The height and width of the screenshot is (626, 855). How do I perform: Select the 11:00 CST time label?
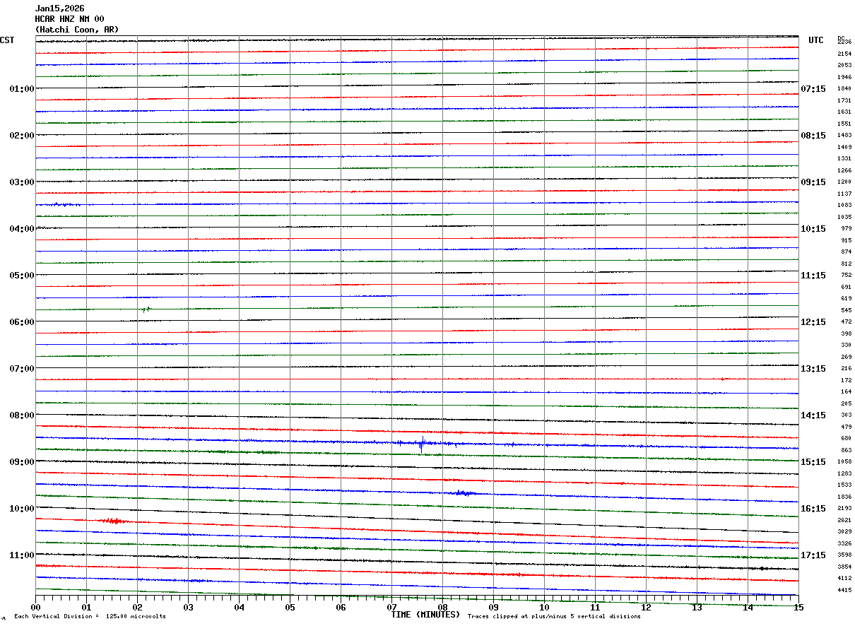[x=22, y=555]
